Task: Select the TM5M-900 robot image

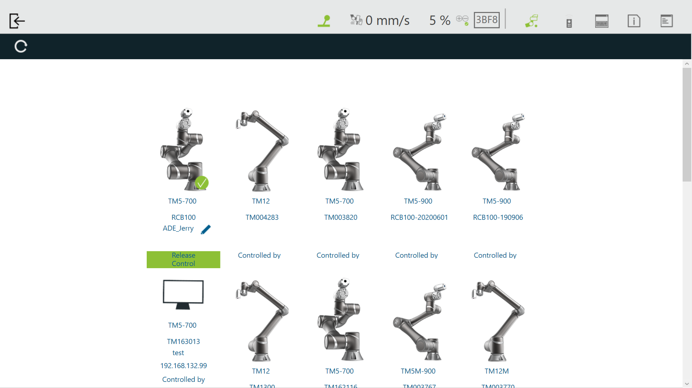Action: (x=419, y=322)
